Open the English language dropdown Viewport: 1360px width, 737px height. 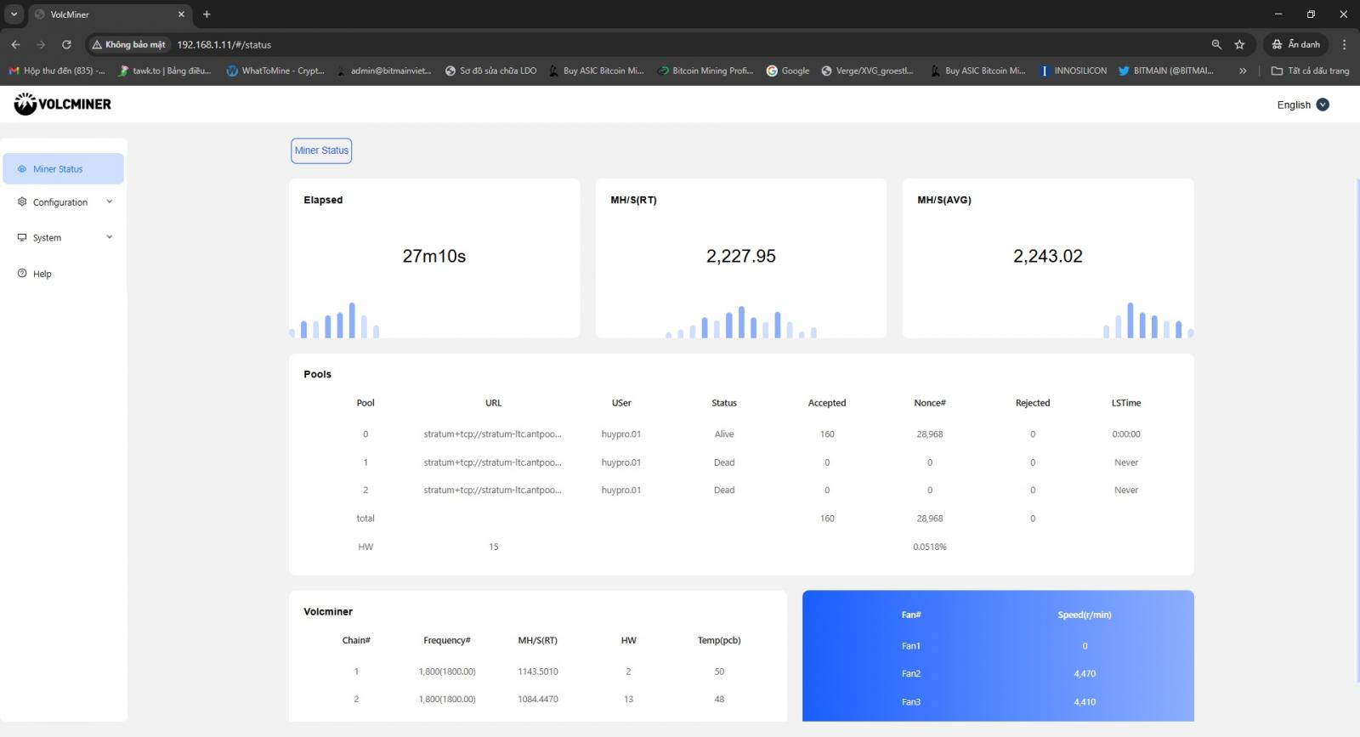[x=1303, y=105]
